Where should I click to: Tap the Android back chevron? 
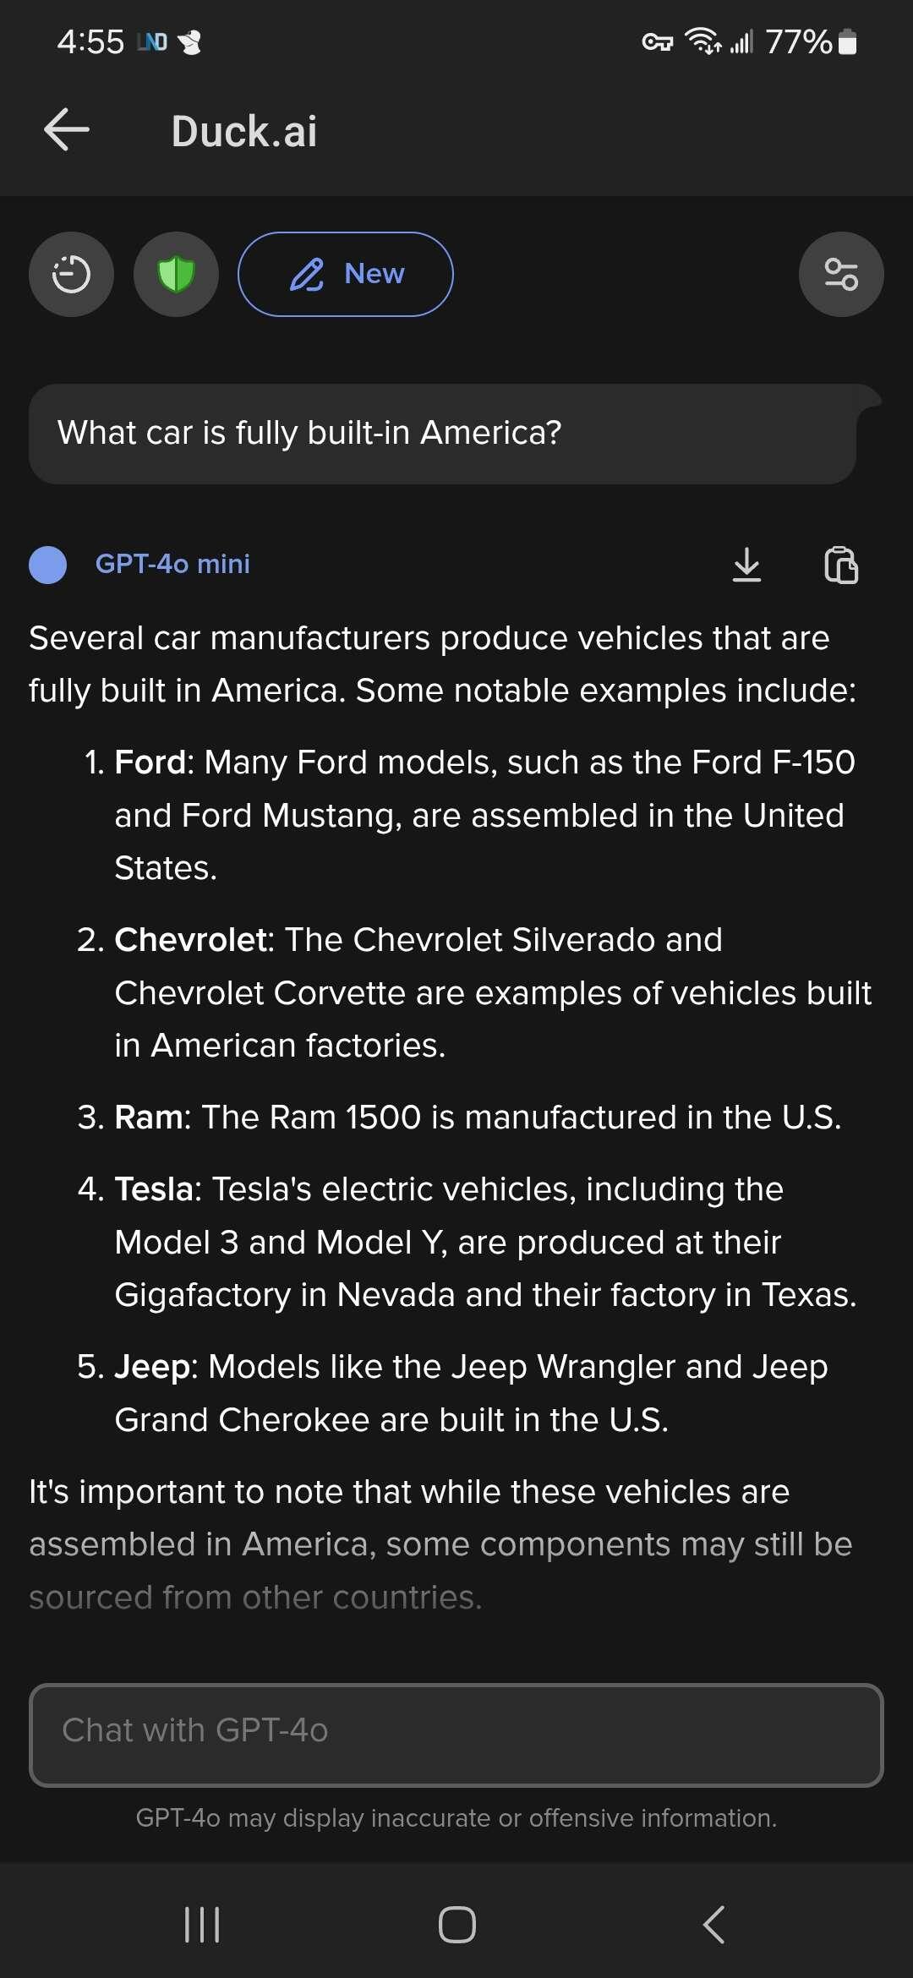[713, 1925]
